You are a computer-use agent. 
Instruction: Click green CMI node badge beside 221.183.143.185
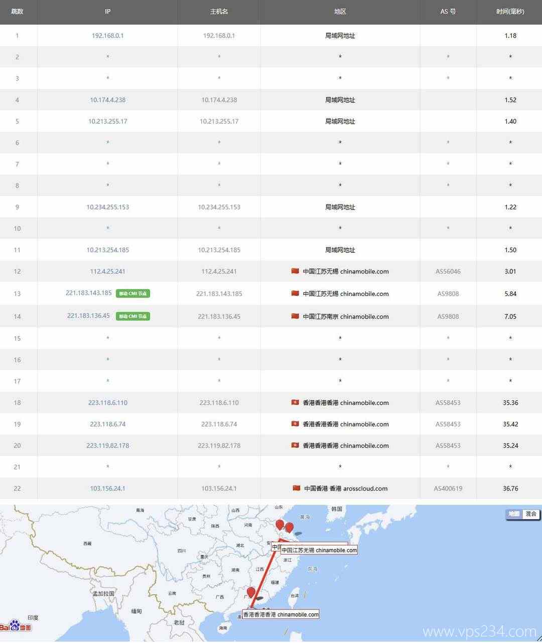[133, 293]
